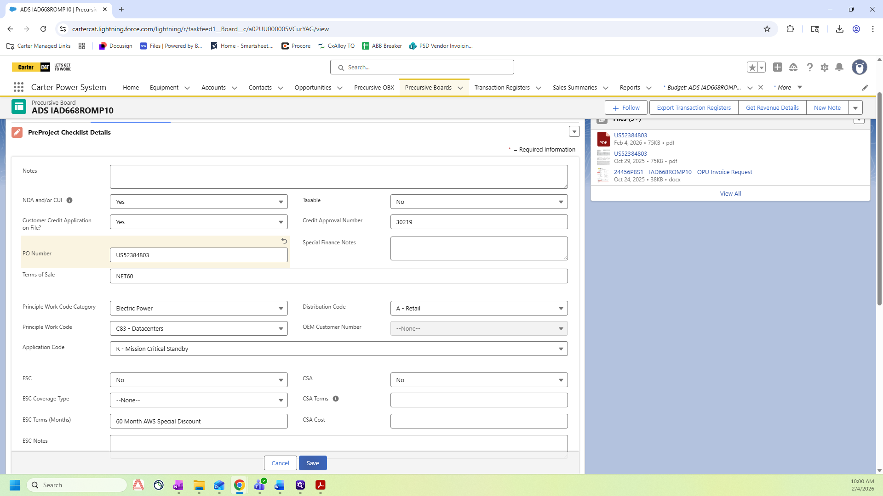Click the undo icon on PO Number

click(284, 241)
